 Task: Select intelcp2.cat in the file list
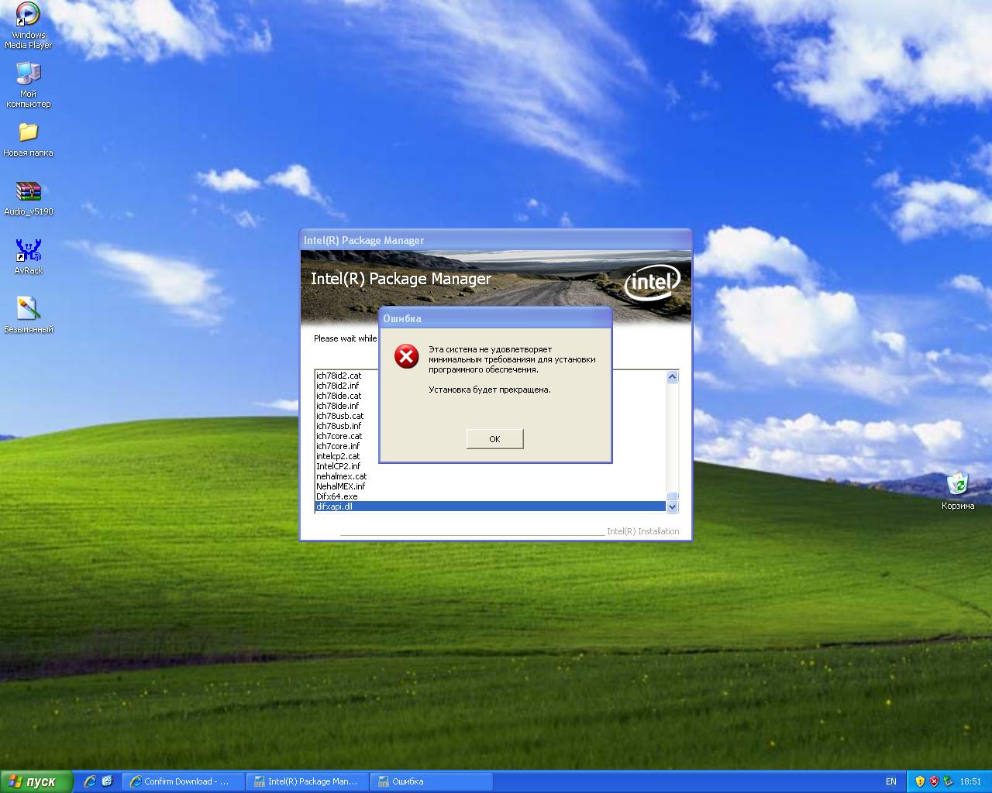coord(338,456)
